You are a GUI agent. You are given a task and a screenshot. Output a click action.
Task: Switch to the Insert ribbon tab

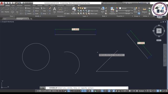coord(13,5)
